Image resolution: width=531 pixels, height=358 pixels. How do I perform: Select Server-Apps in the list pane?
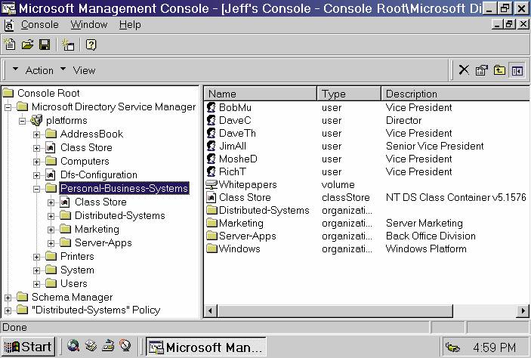[x=247, y=236]
